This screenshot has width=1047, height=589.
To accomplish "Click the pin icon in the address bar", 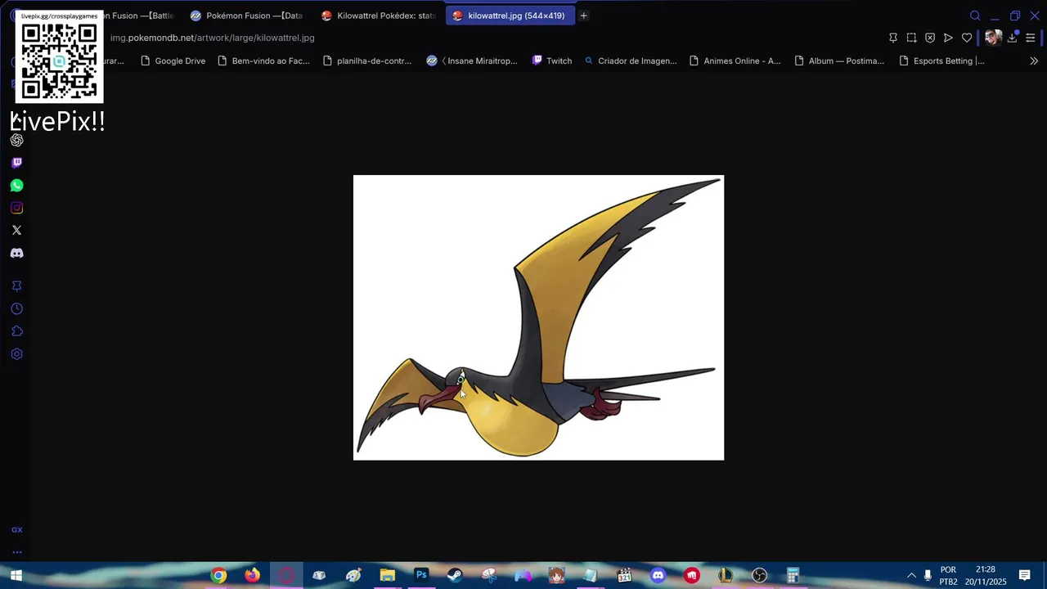I will [x=893, y=38].
